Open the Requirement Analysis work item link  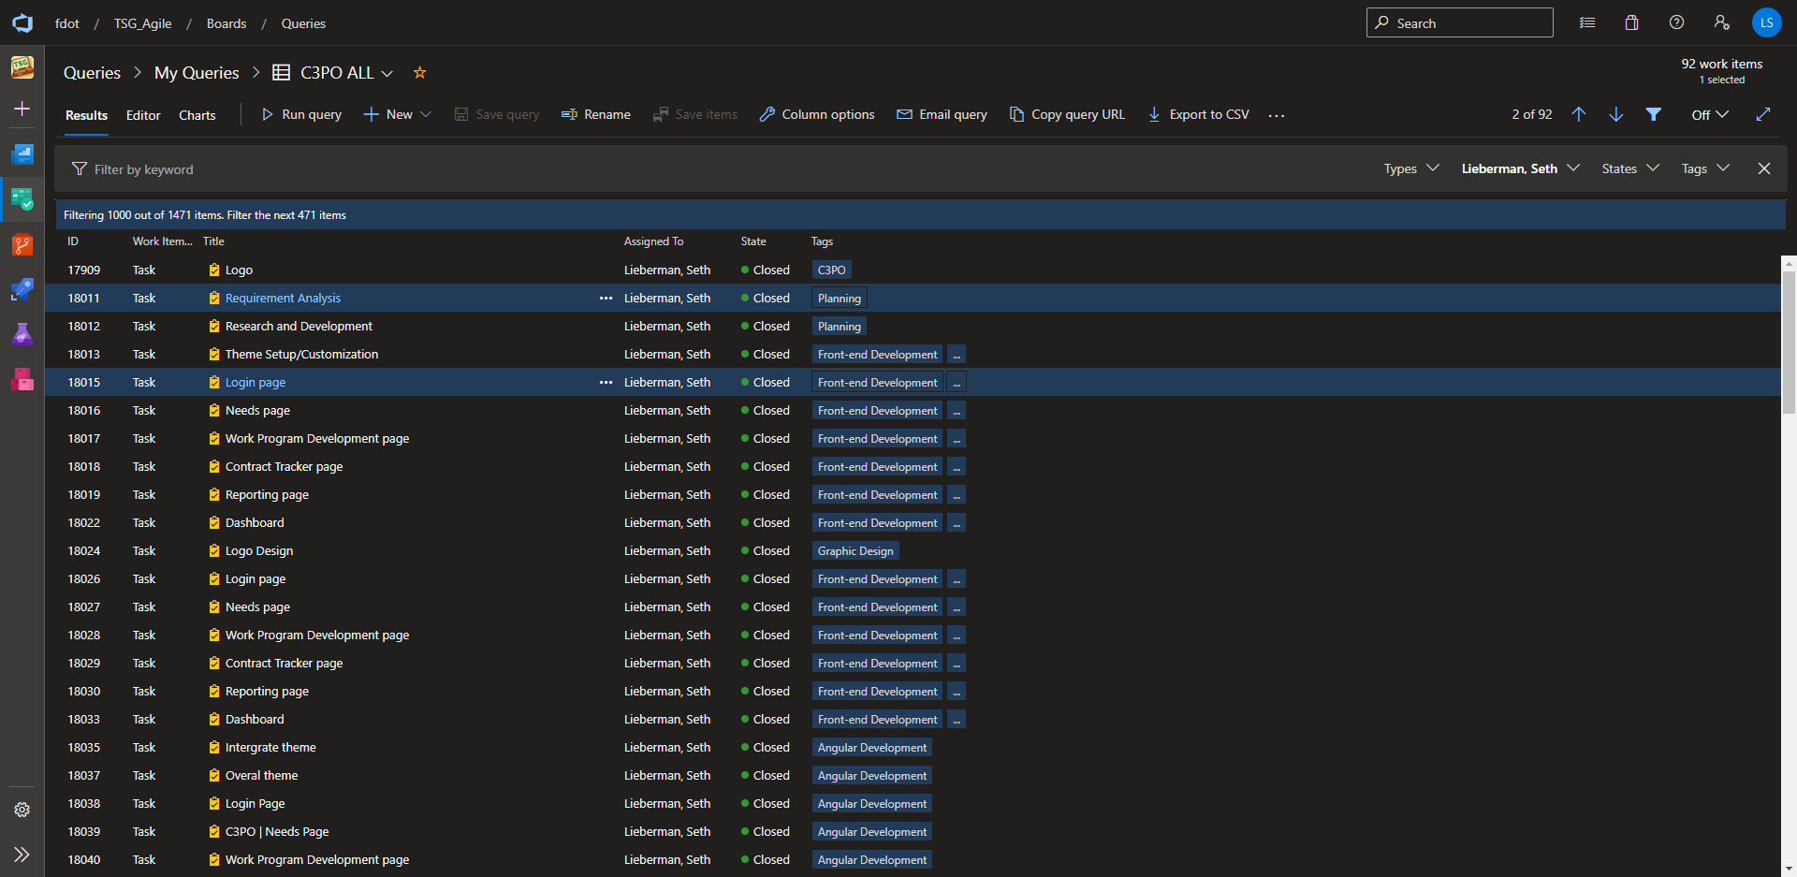(283, 299)
